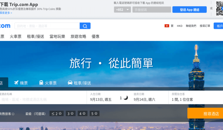Viewport: 223px width, 130px height.
Task: Click the check-in date 9月13日 field
Action: 101,99
